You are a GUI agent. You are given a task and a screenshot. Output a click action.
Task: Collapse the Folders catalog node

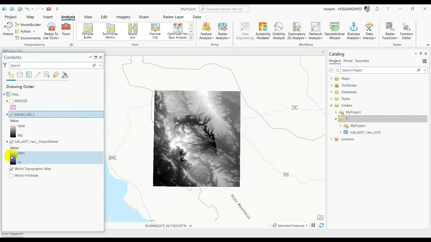(331, 106)
